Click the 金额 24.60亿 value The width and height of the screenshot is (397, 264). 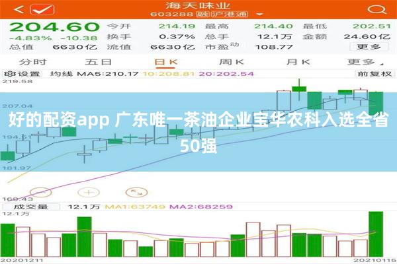coord(367,37)
